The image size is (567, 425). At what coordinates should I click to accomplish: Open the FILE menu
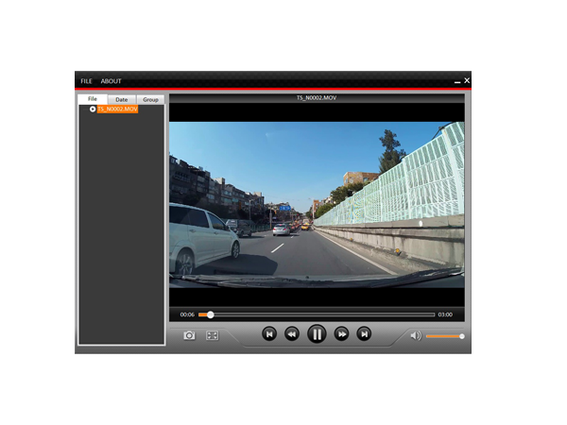(x=86, y=81)
